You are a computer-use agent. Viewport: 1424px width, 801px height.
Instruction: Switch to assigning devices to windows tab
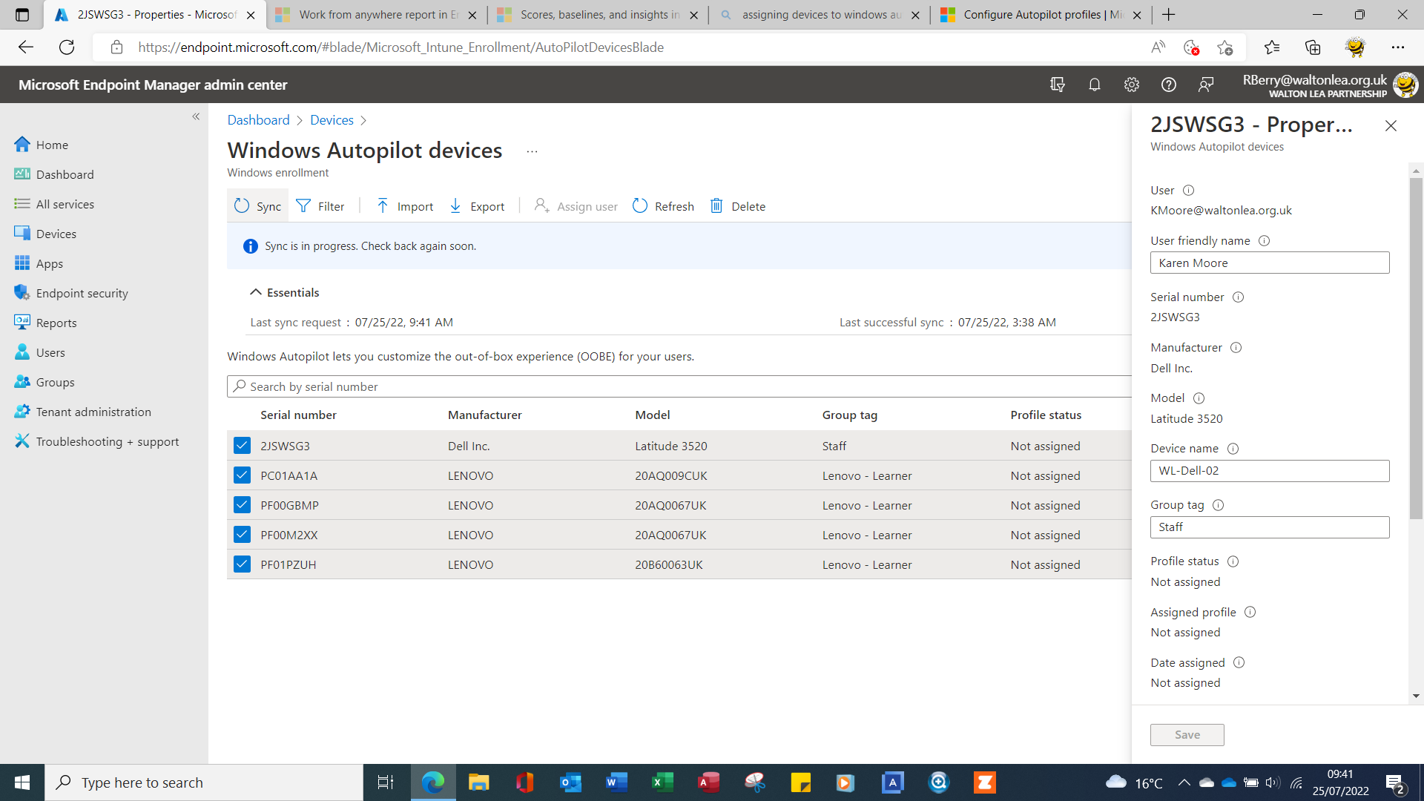[x=819, y=15]
